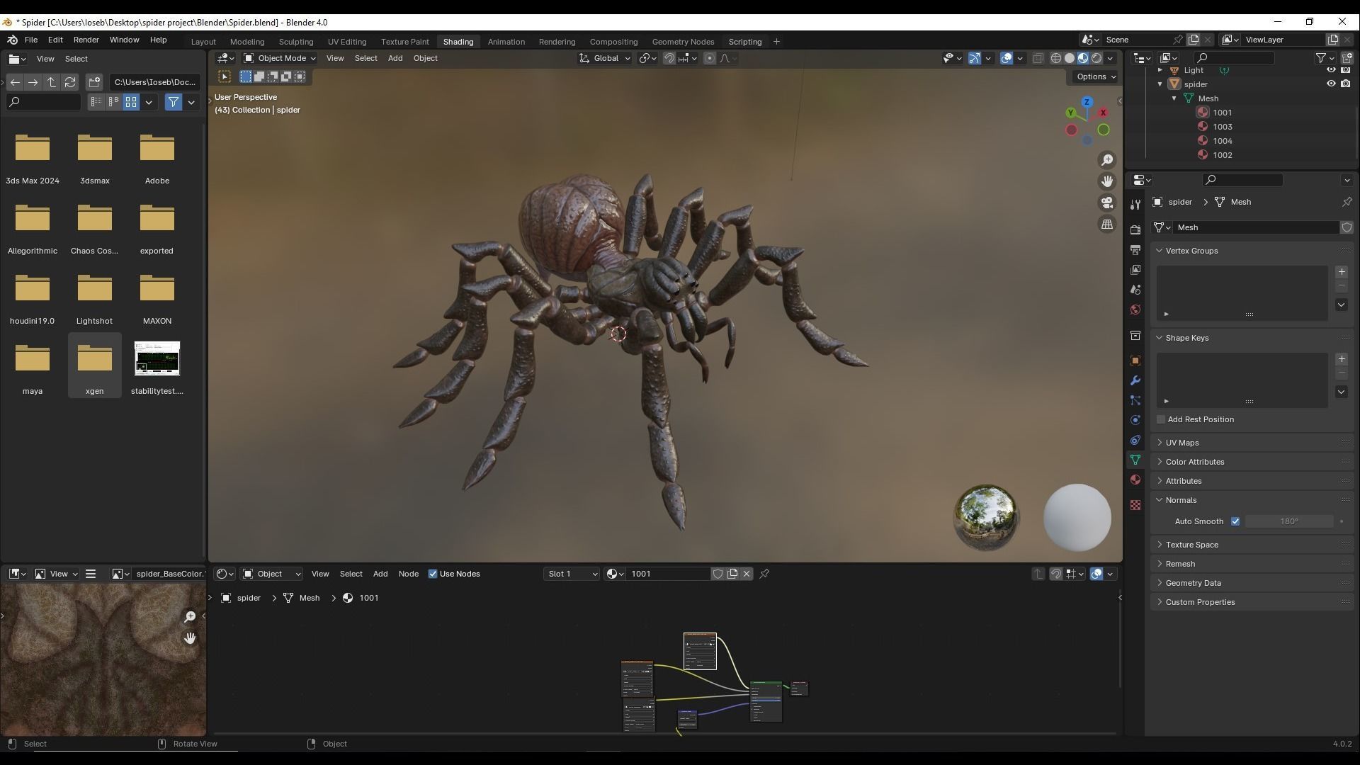
Task: Switch viewport to rendered shading
Action: pos(1096,58)
